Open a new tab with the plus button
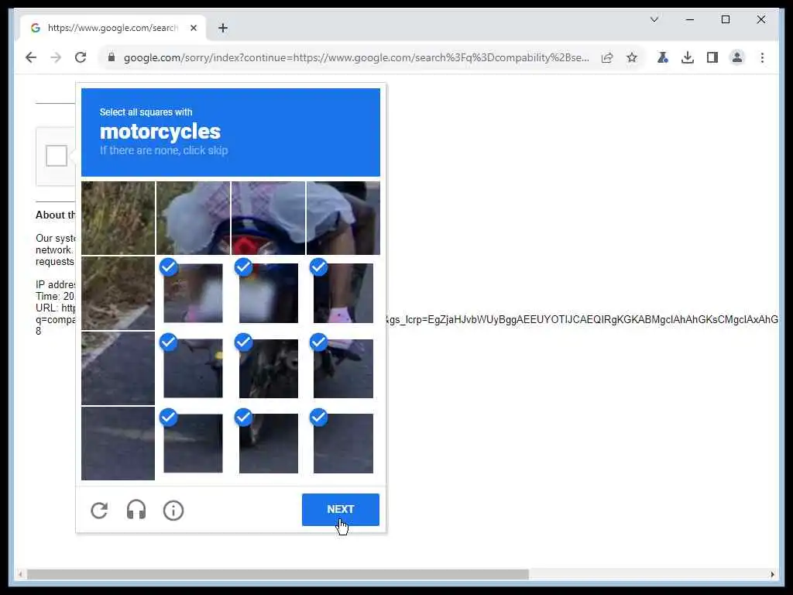Screen dimensions: 793x595 (223, 28)
